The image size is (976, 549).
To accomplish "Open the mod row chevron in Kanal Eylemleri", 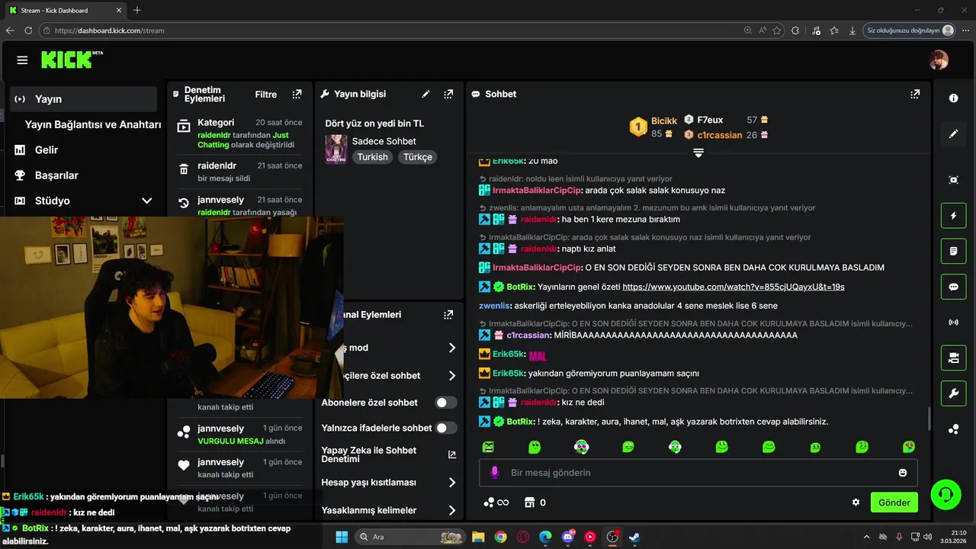I will click(452, 348).
